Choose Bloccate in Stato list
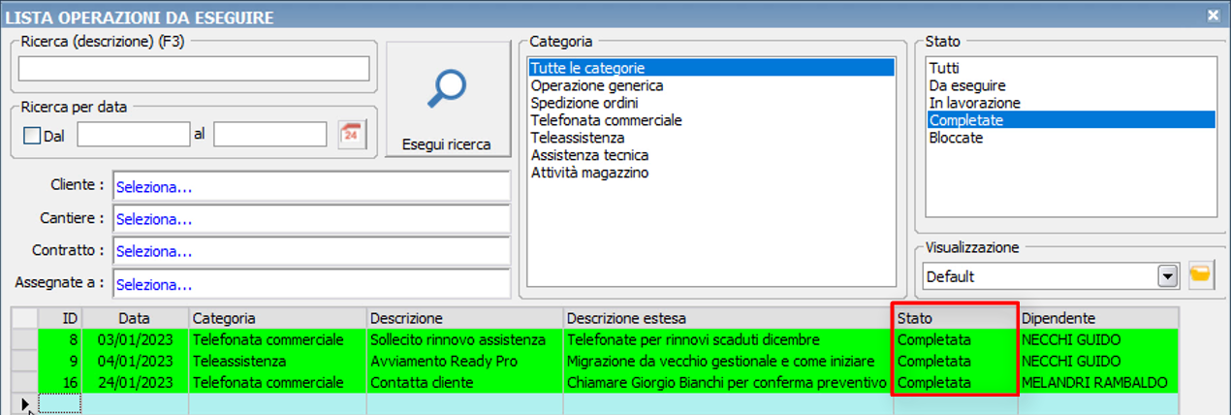The width and height of the screenshot is (1231, 415). click(956, 138)
